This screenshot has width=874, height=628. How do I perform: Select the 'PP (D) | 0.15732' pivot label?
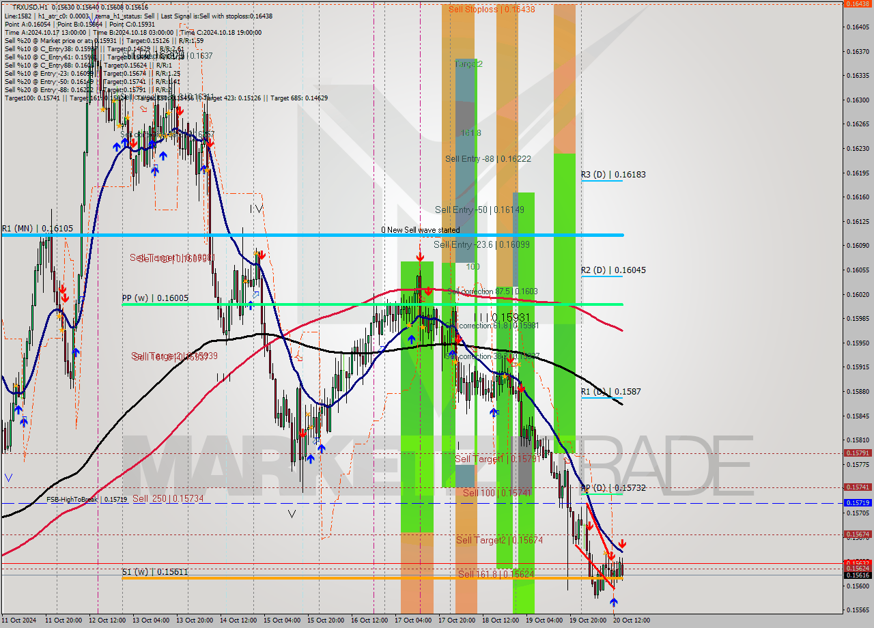click(x=613, y=488)
